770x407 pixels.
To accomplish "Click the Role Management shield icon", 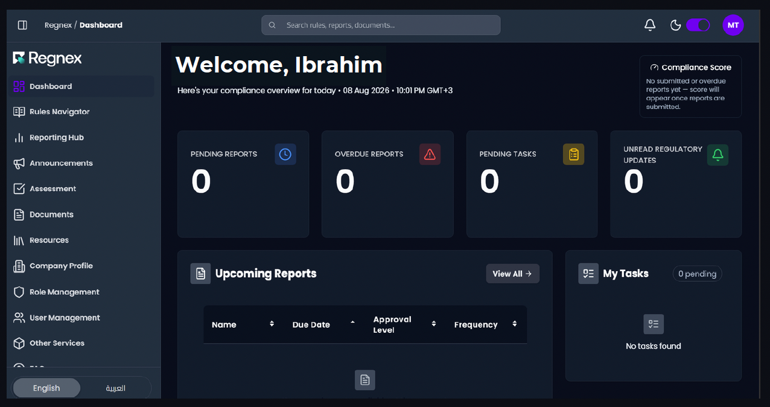I will [19, 292].
